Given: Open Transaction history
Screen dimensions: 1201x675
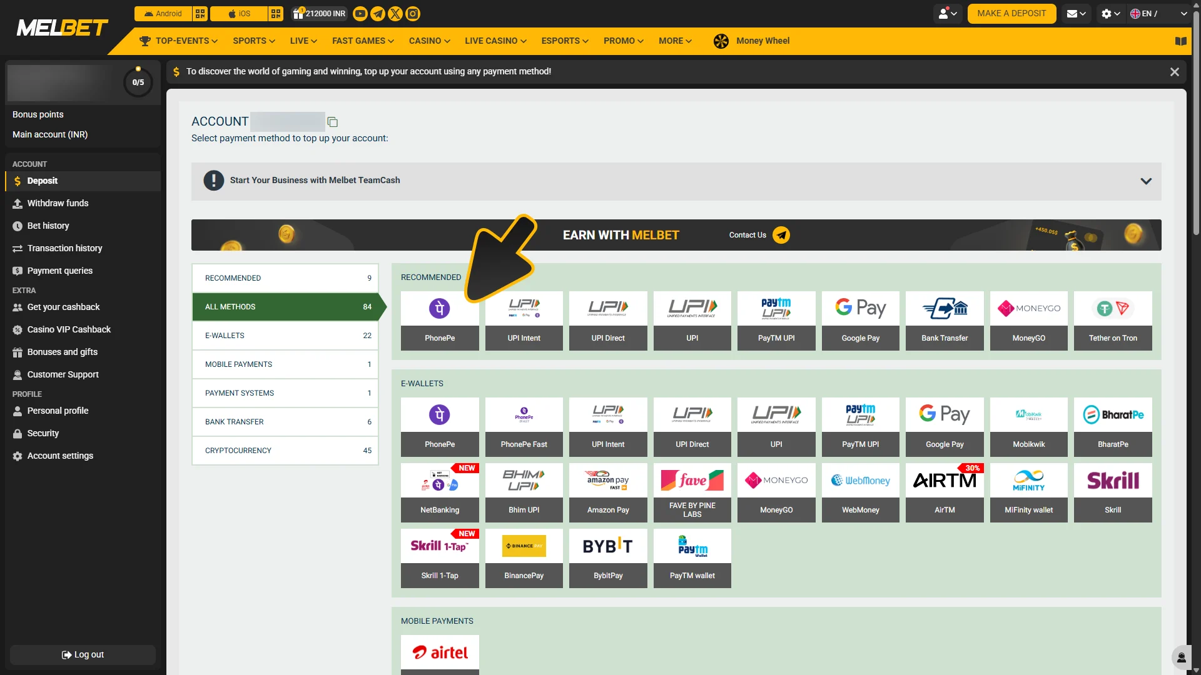Looking at the screenshot, I should (x=83, y=248).
